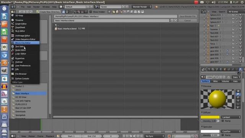
Task: Toggle the folder filter icon
Action: pos(114,12)
